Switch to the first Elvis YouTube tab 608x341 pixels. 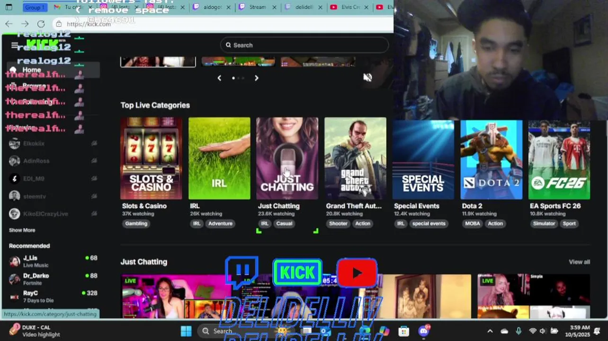(350, 7)
